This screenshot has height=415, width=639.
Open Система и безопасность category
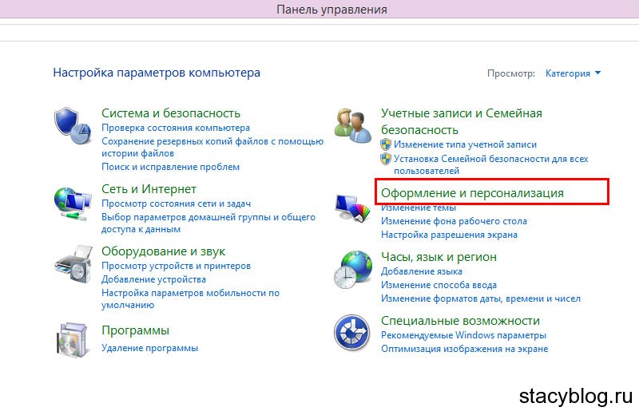point(171,113)
